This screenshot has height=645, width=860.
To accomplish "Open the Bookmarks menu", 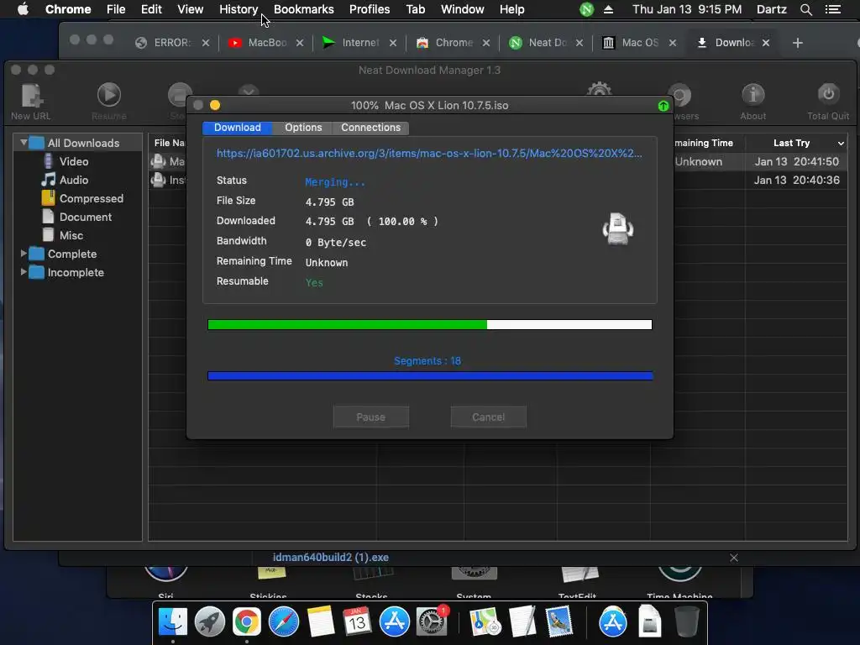I will coord(304,9).
